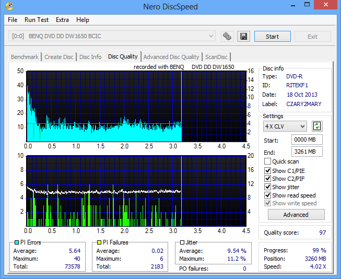Click the PI Errors upper graph
The height and width of the screenshot is (279, 341).
[x=136, y=106]
